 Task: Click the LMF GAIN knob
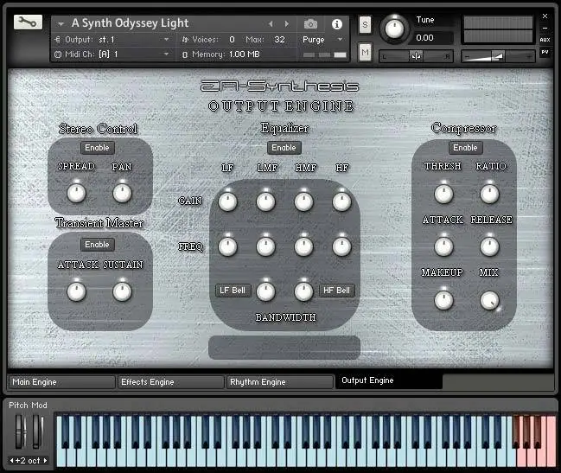click(265, 201)
